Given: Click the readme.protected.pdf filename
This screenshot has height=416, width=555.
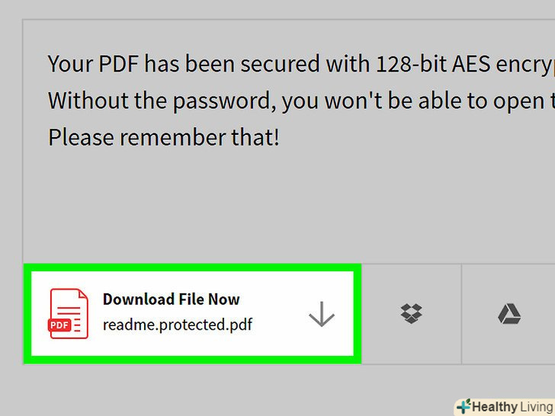Looking at the screenshot, I should click(x=178, y=325).
